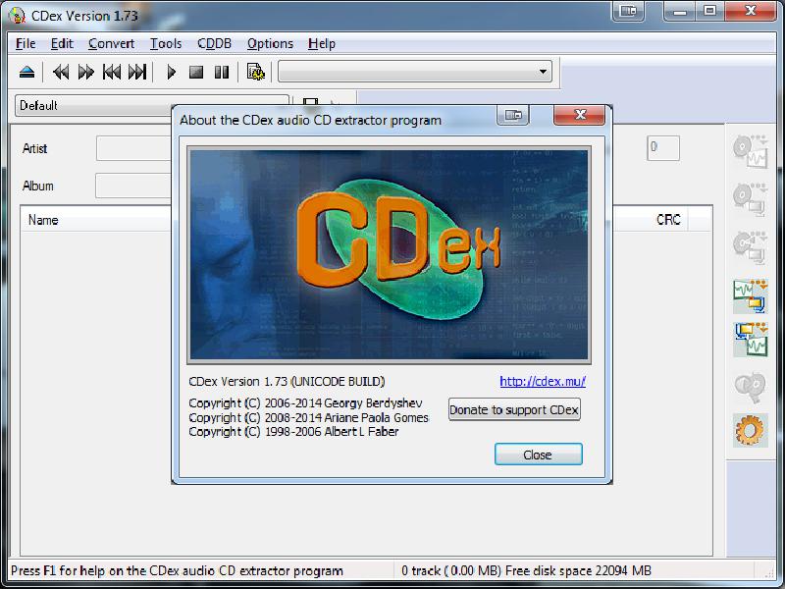Viewport: 785px width, 589px height.
Task: Open the Help menu
Action: (x=322, y=44)
